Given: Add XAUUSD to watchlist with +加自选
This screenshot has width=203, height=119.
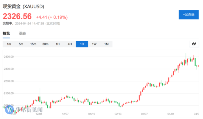Looking at the screenshot, I should [x=189, y=15].
